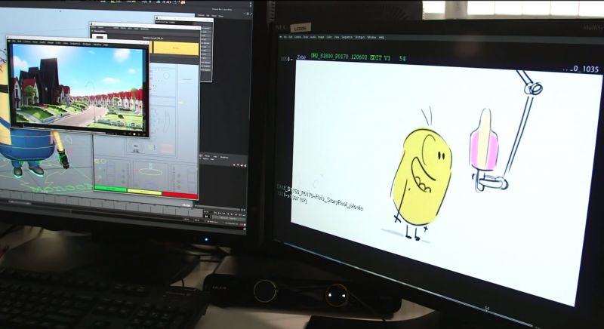Click the yellow bar in picker window
The image size is (604, 329).
[144, 191]
